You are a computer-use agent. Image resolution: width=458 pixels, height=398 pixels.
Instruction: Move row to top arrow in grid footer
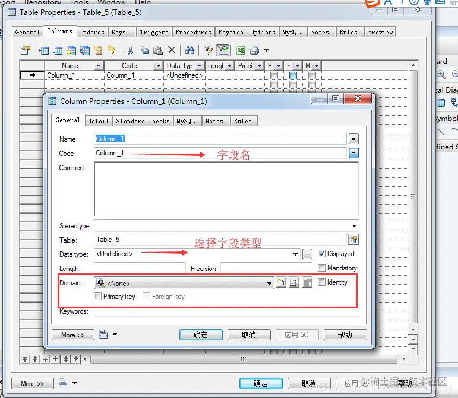tap(26, 359)
